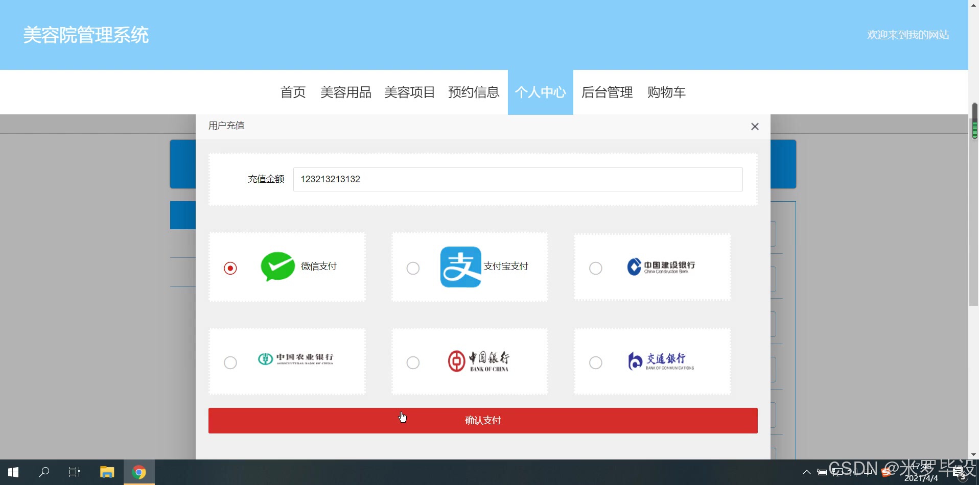Select the Alipay radio button
The image size is (979, 485).
point(413,268)
